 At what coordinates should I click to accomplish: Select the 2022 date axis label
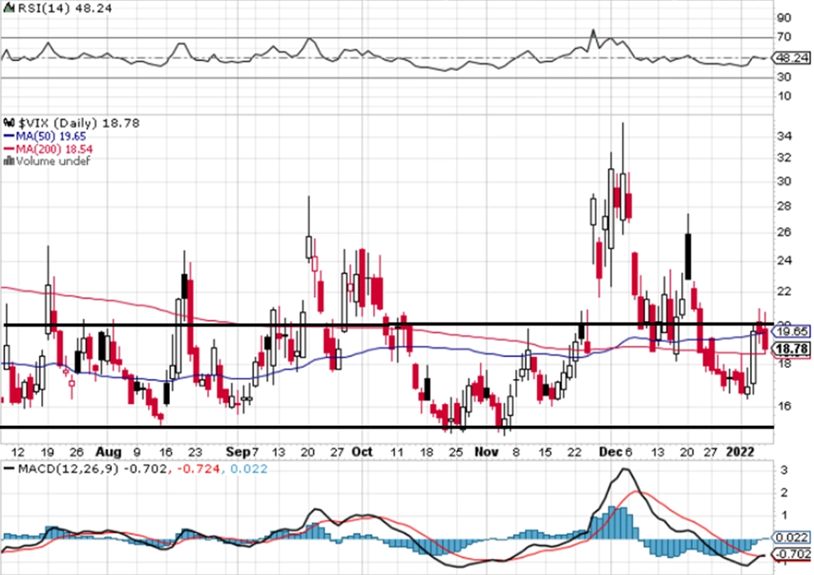740,452
